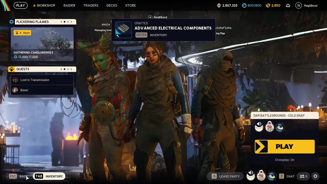Screen dimensions: 327x184
Task: Click the level 75 player badge
Action: 298,5
